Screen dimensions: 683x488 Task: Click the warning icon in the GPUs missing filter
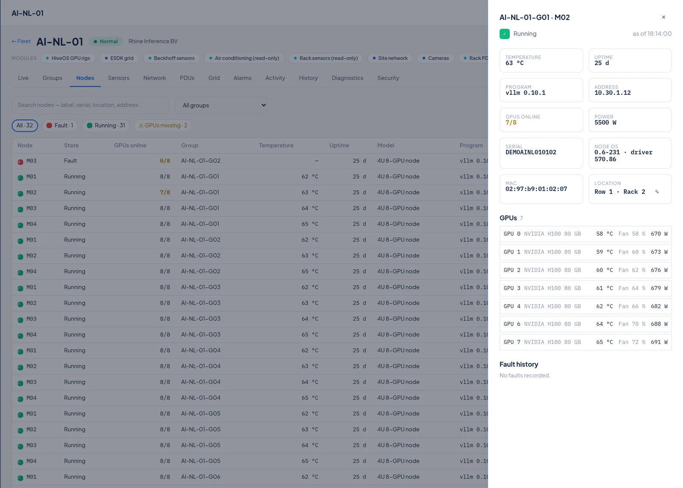[141, 126]
